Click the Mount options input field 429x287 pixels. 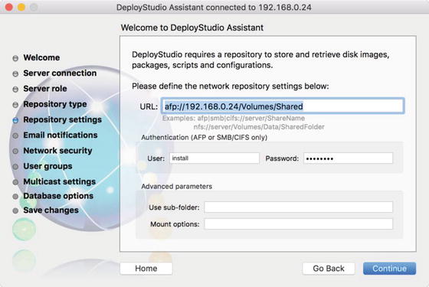pos(299,223)
